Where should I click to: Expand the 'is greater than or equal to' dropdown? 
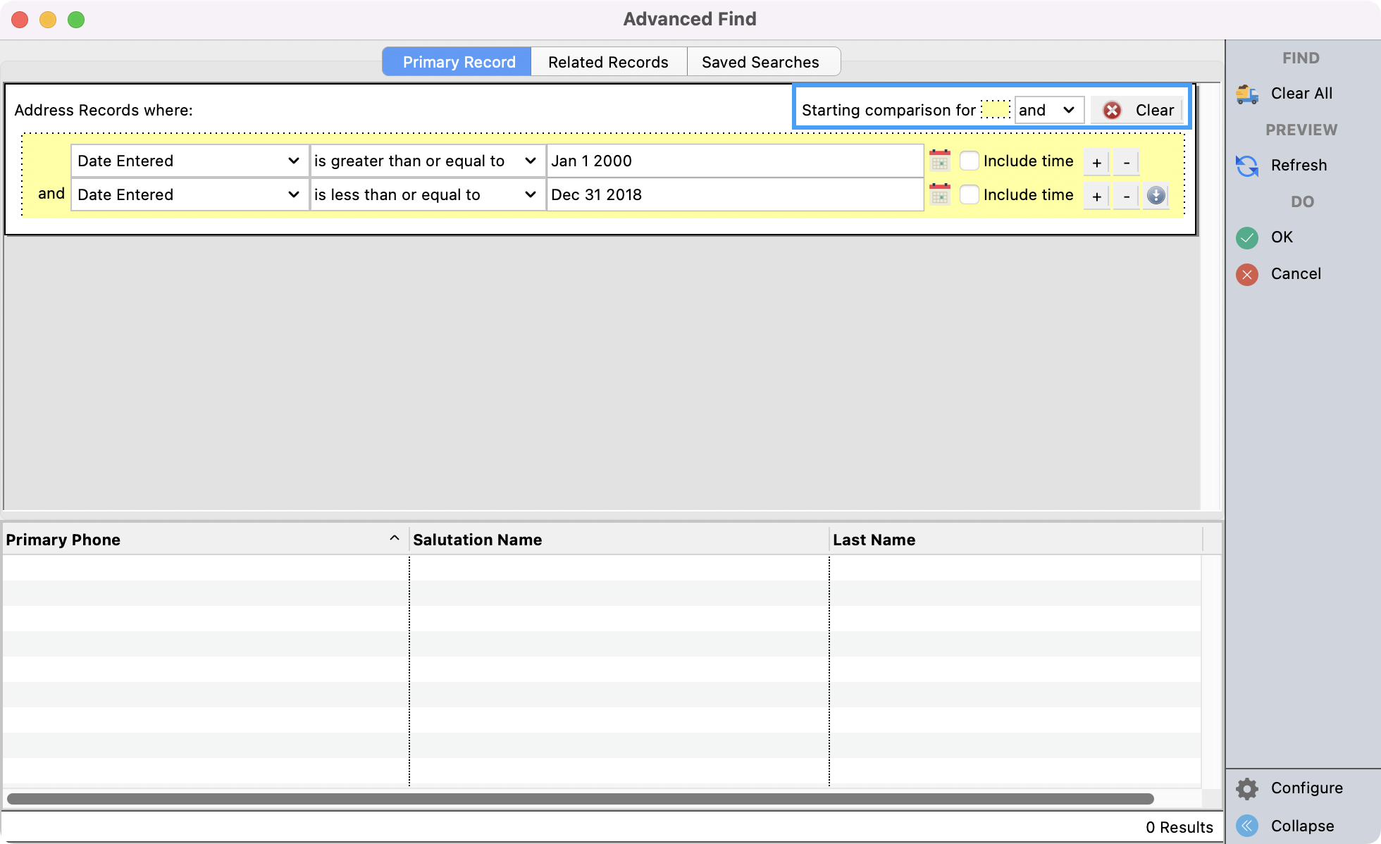pyautogui.click(x=427, y=161)
